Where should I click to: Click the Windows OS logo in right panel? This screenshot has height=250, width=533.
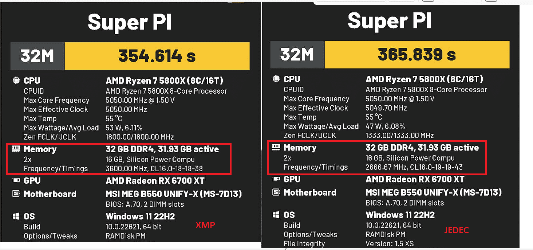click(276, 215)
